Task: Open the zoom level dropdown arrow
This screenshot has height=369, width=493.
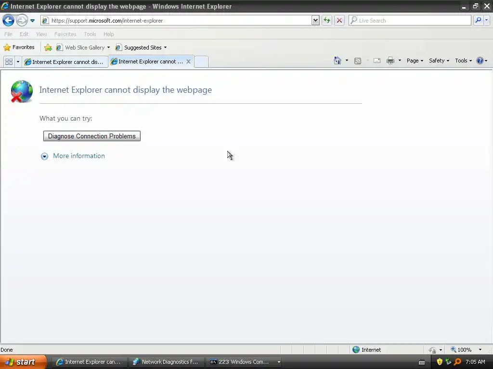Action: click(x=480, y=350)
